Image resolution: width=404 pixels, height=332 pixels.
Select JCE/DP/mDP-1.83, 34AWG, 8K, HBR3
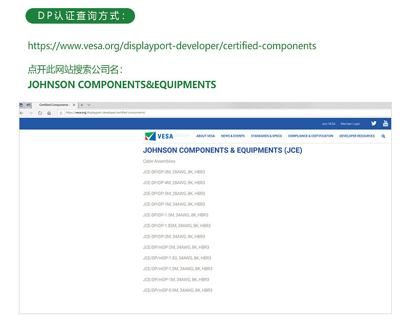point(177,258)
